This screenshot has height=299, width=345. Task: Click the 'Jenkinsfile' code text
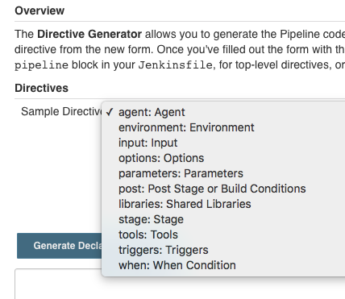pyautogui.click(x=175, y=65)
